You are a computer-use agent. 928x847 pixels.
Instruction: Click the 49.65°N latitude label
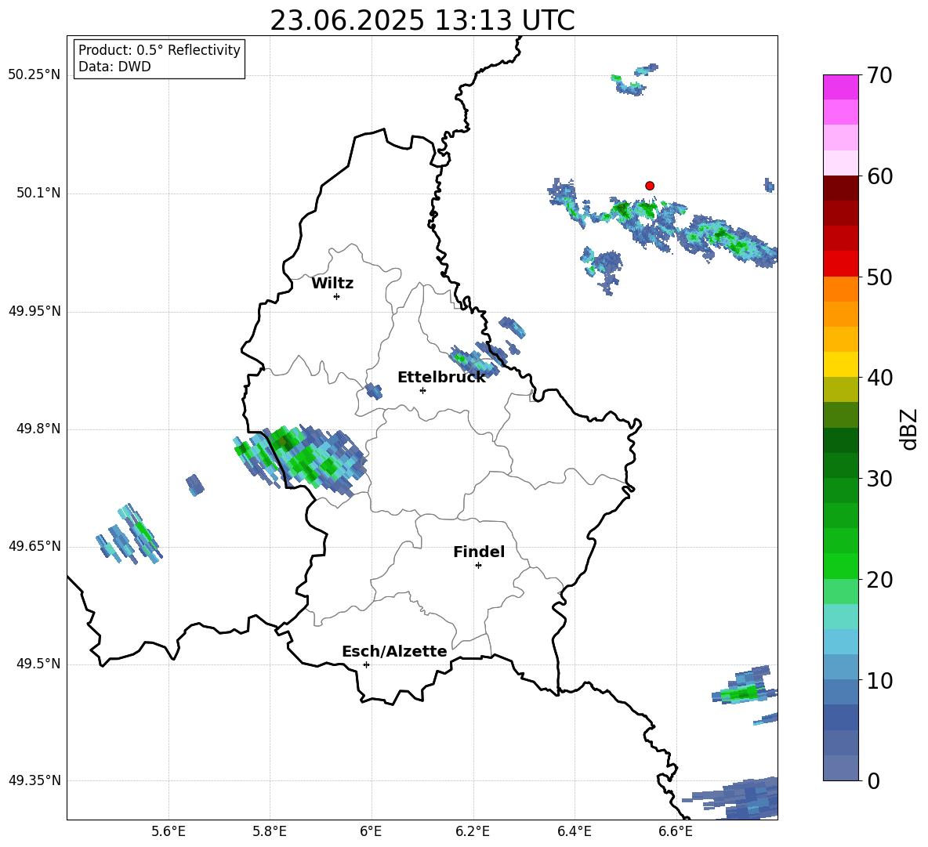coord(34,546)
